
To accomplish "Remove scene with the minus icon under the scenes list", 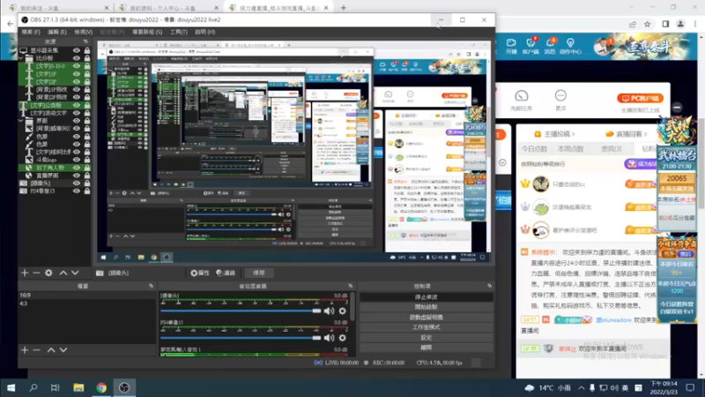I will [36, 349].
